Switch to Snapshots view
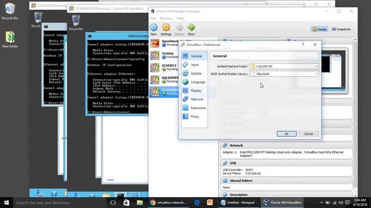 click(x=341, y=29)
